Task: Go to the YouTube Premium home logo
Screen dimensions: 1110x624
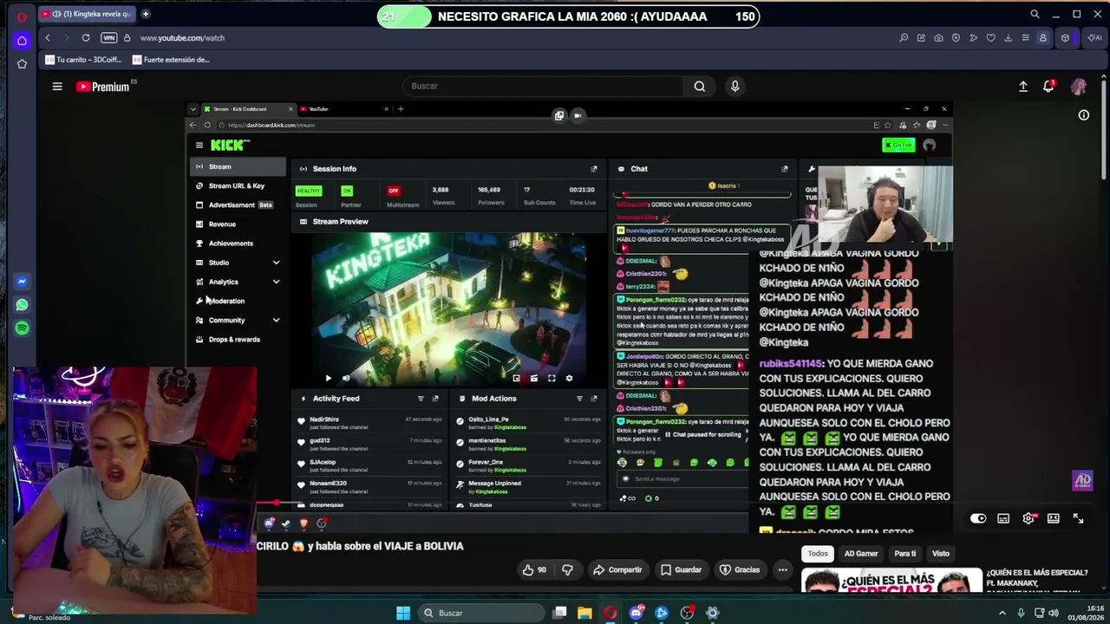Action: pyautogui.click(x=102, y=87)
